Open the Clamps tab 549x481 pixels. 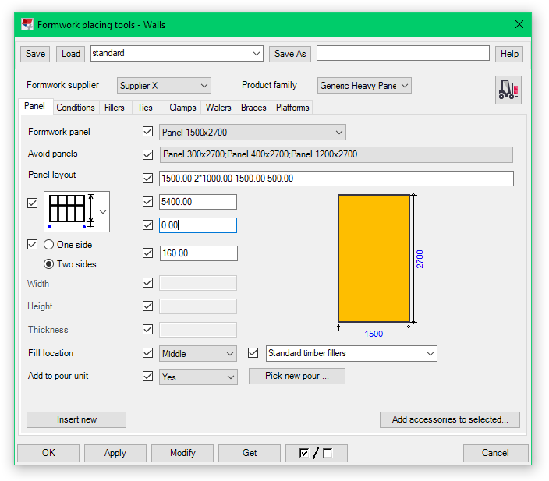point(182,108)
